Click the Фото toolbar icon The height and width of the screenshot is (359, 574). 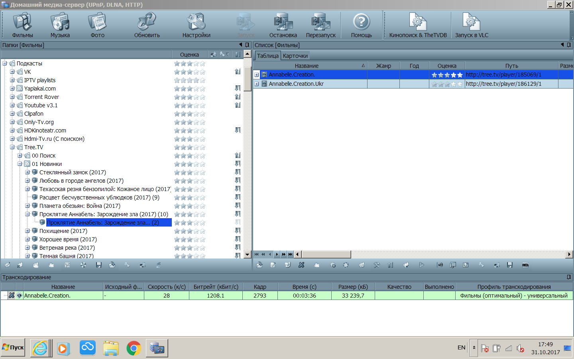click(97, 25)
